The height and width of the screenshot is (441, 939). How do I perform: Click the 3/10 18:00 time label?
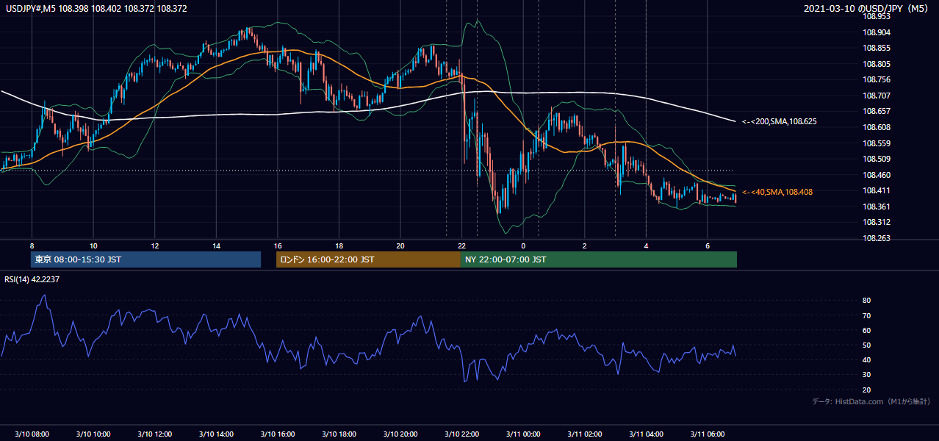[x=339, y=434]
